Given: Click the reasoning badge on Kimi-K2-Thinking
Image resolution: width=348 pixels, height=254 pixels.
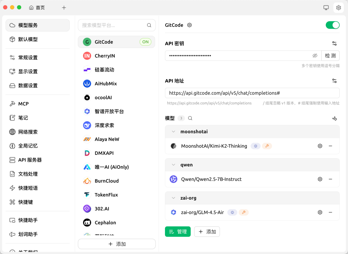Looking at the screenshot, I should (256, 146).
